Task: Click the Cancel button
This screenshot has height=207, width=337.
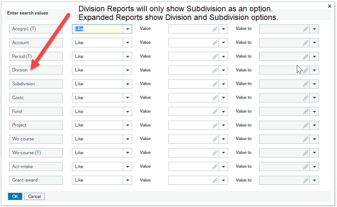Action: 34,196
